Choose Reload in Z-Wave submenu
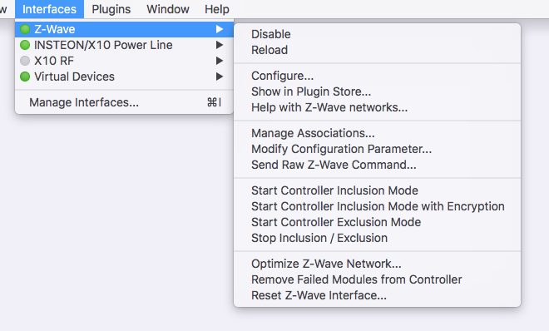The image size is (549, 331). [x=378, y=50]
